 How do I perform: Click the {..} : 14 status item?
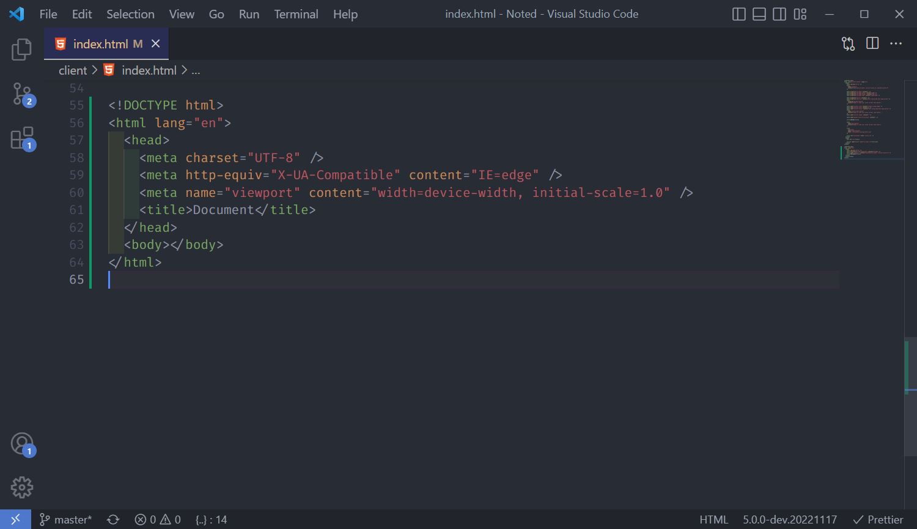[x=211, y=519]
